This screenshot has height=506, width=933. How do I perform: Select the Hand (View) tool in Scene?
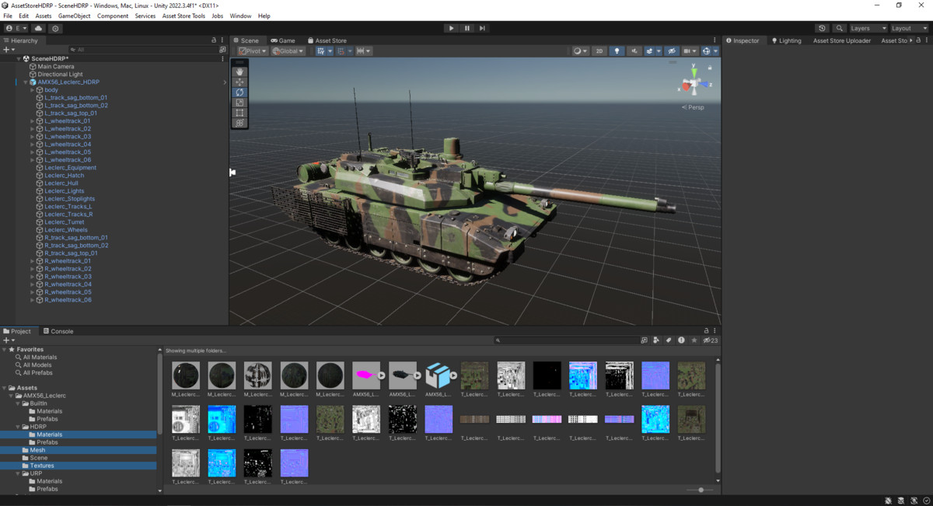(x=239, y=72)
